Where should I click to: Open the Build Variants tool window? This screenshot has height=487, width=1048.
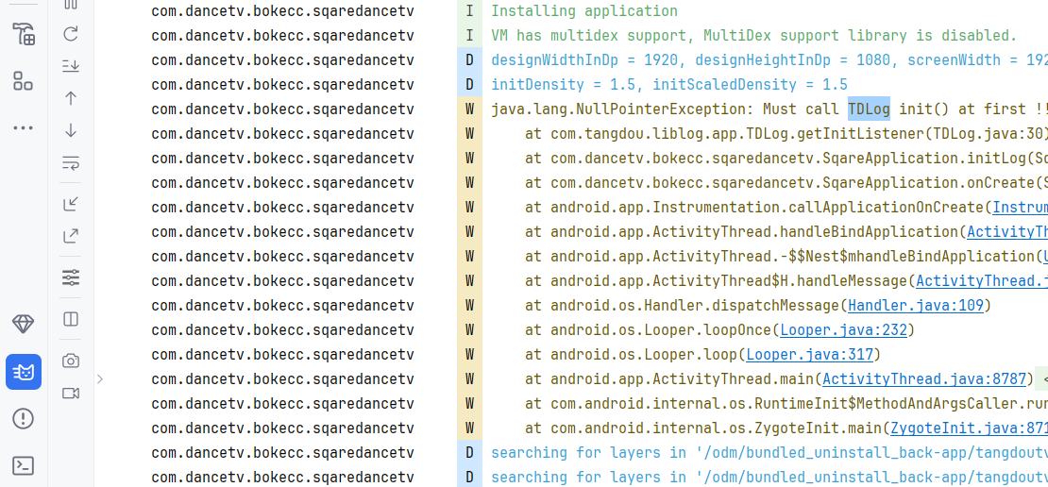(24, 33)
